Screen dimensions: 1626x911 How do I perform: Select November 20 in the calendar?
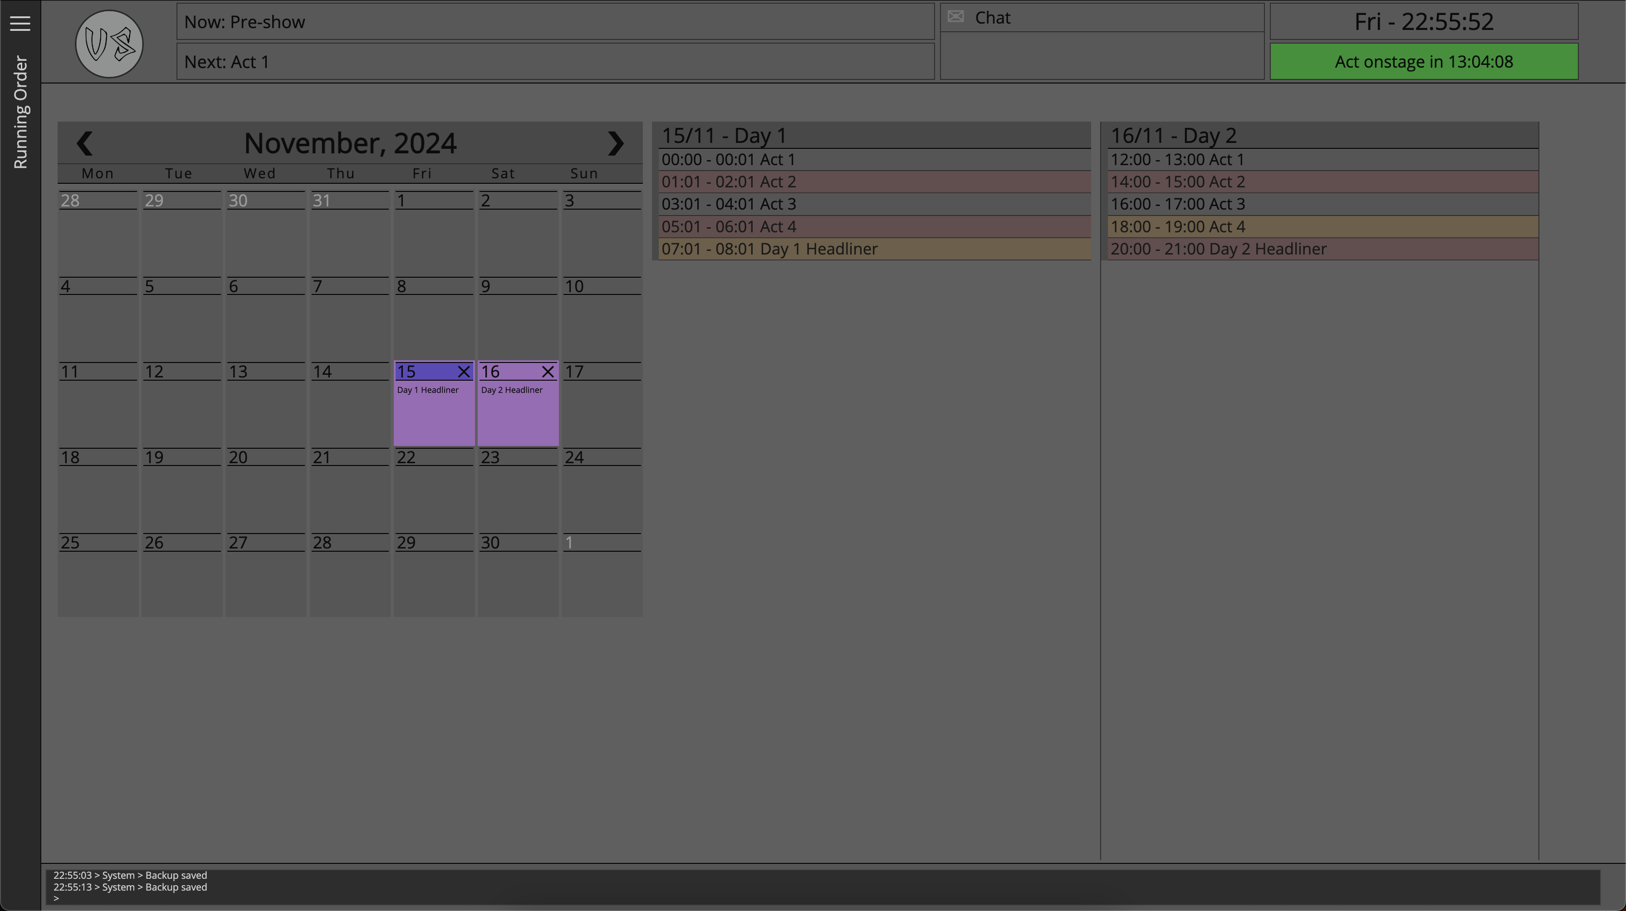point(266,489)
